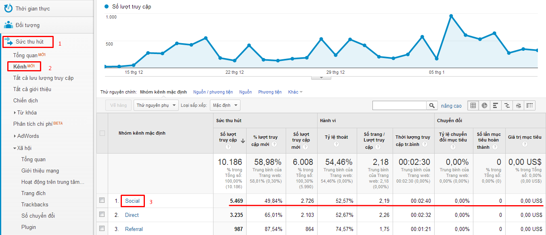The width and height of the screenshot is (546, 235).
Task: Select the comparison view icon
Action: [x=507, y=106]
